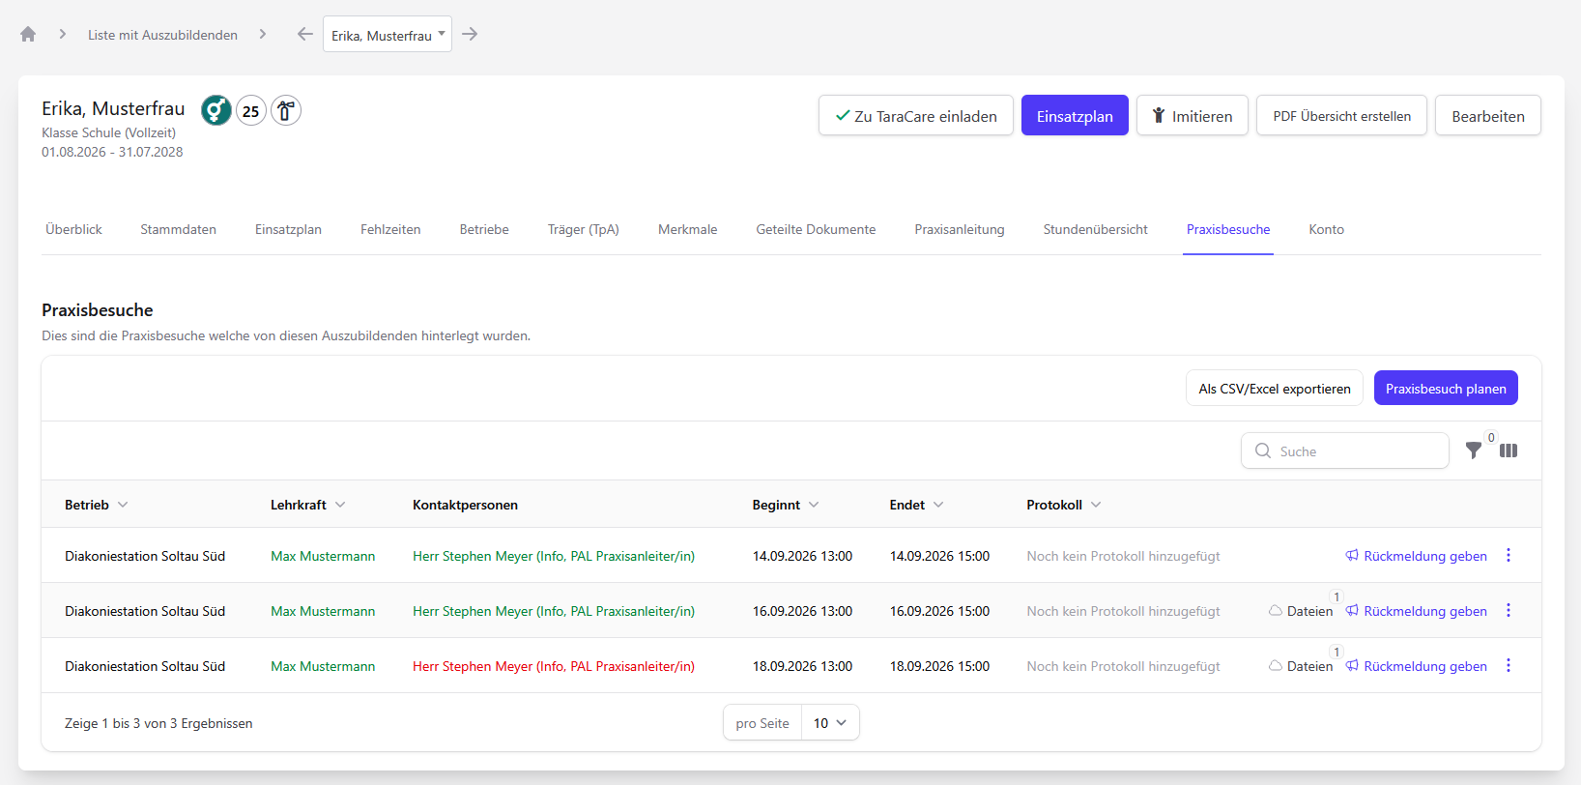The height and width of the screenshot is (785, 1581).
Task: Open the Geteilte Dokumente tab
Action: pyautogui.click(x=816, y=229)
